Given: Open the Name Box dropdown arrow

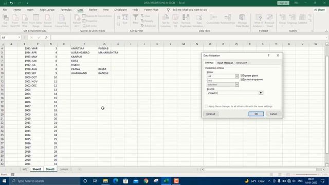Looking at the screenshot, I should pyautogui.click(x=19, y=38).
